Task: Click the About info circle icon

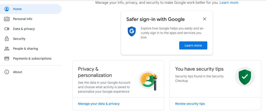Action: point(6,72)
